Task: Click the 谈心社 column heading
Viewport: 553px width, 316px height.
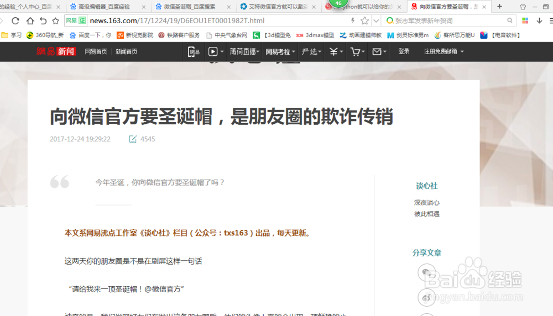Action: [427, 186]
